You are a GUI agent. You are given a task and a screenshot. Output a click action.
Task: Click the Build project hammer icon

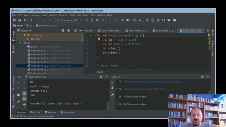[50, 20]
